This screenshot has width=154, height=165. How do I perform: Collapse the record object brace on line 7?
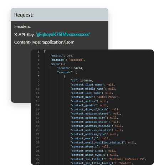click(x=65, y=76)
